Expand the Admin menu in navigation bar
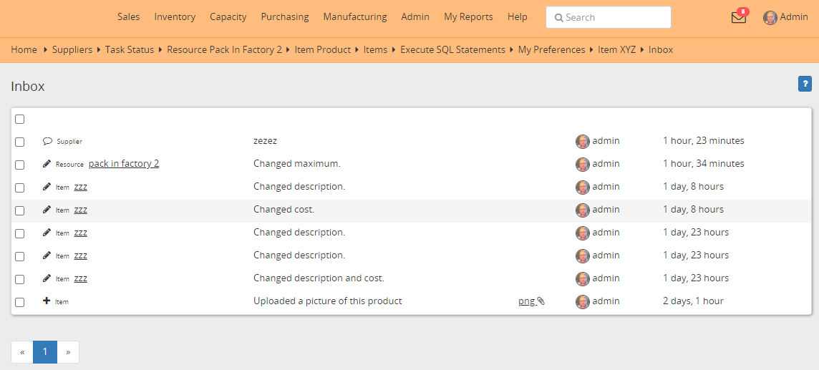The width and height of the screenshot is (819, 370). [x=415, y=17]
